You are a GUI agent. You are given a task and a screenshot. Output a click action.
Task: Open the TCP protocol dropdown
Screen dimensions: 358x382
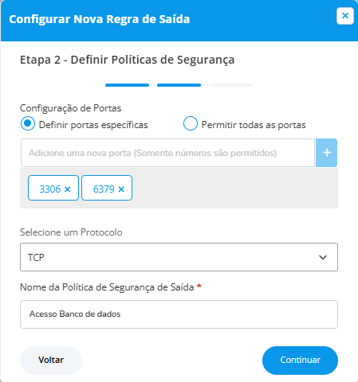179,257
